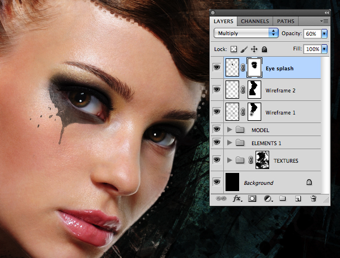Select the Wireframe 1 mask thumbnail

(254, 112)
